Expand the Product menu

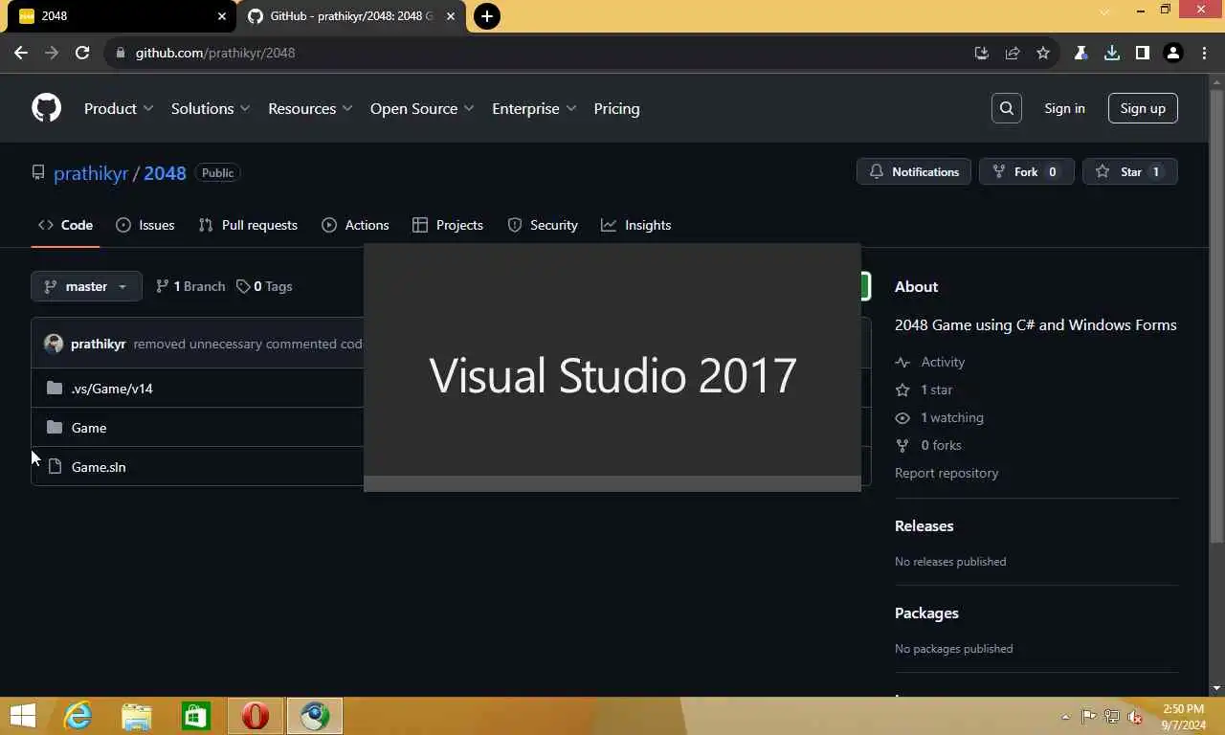tap(119, 108)
